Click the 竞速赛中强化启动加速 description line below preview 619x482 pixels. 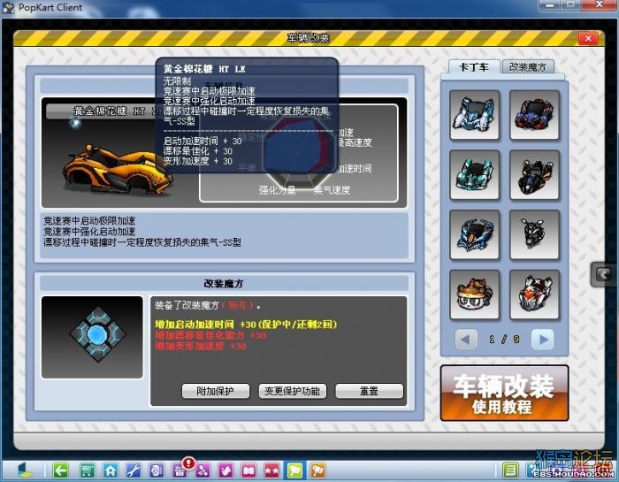coord(89,232)
